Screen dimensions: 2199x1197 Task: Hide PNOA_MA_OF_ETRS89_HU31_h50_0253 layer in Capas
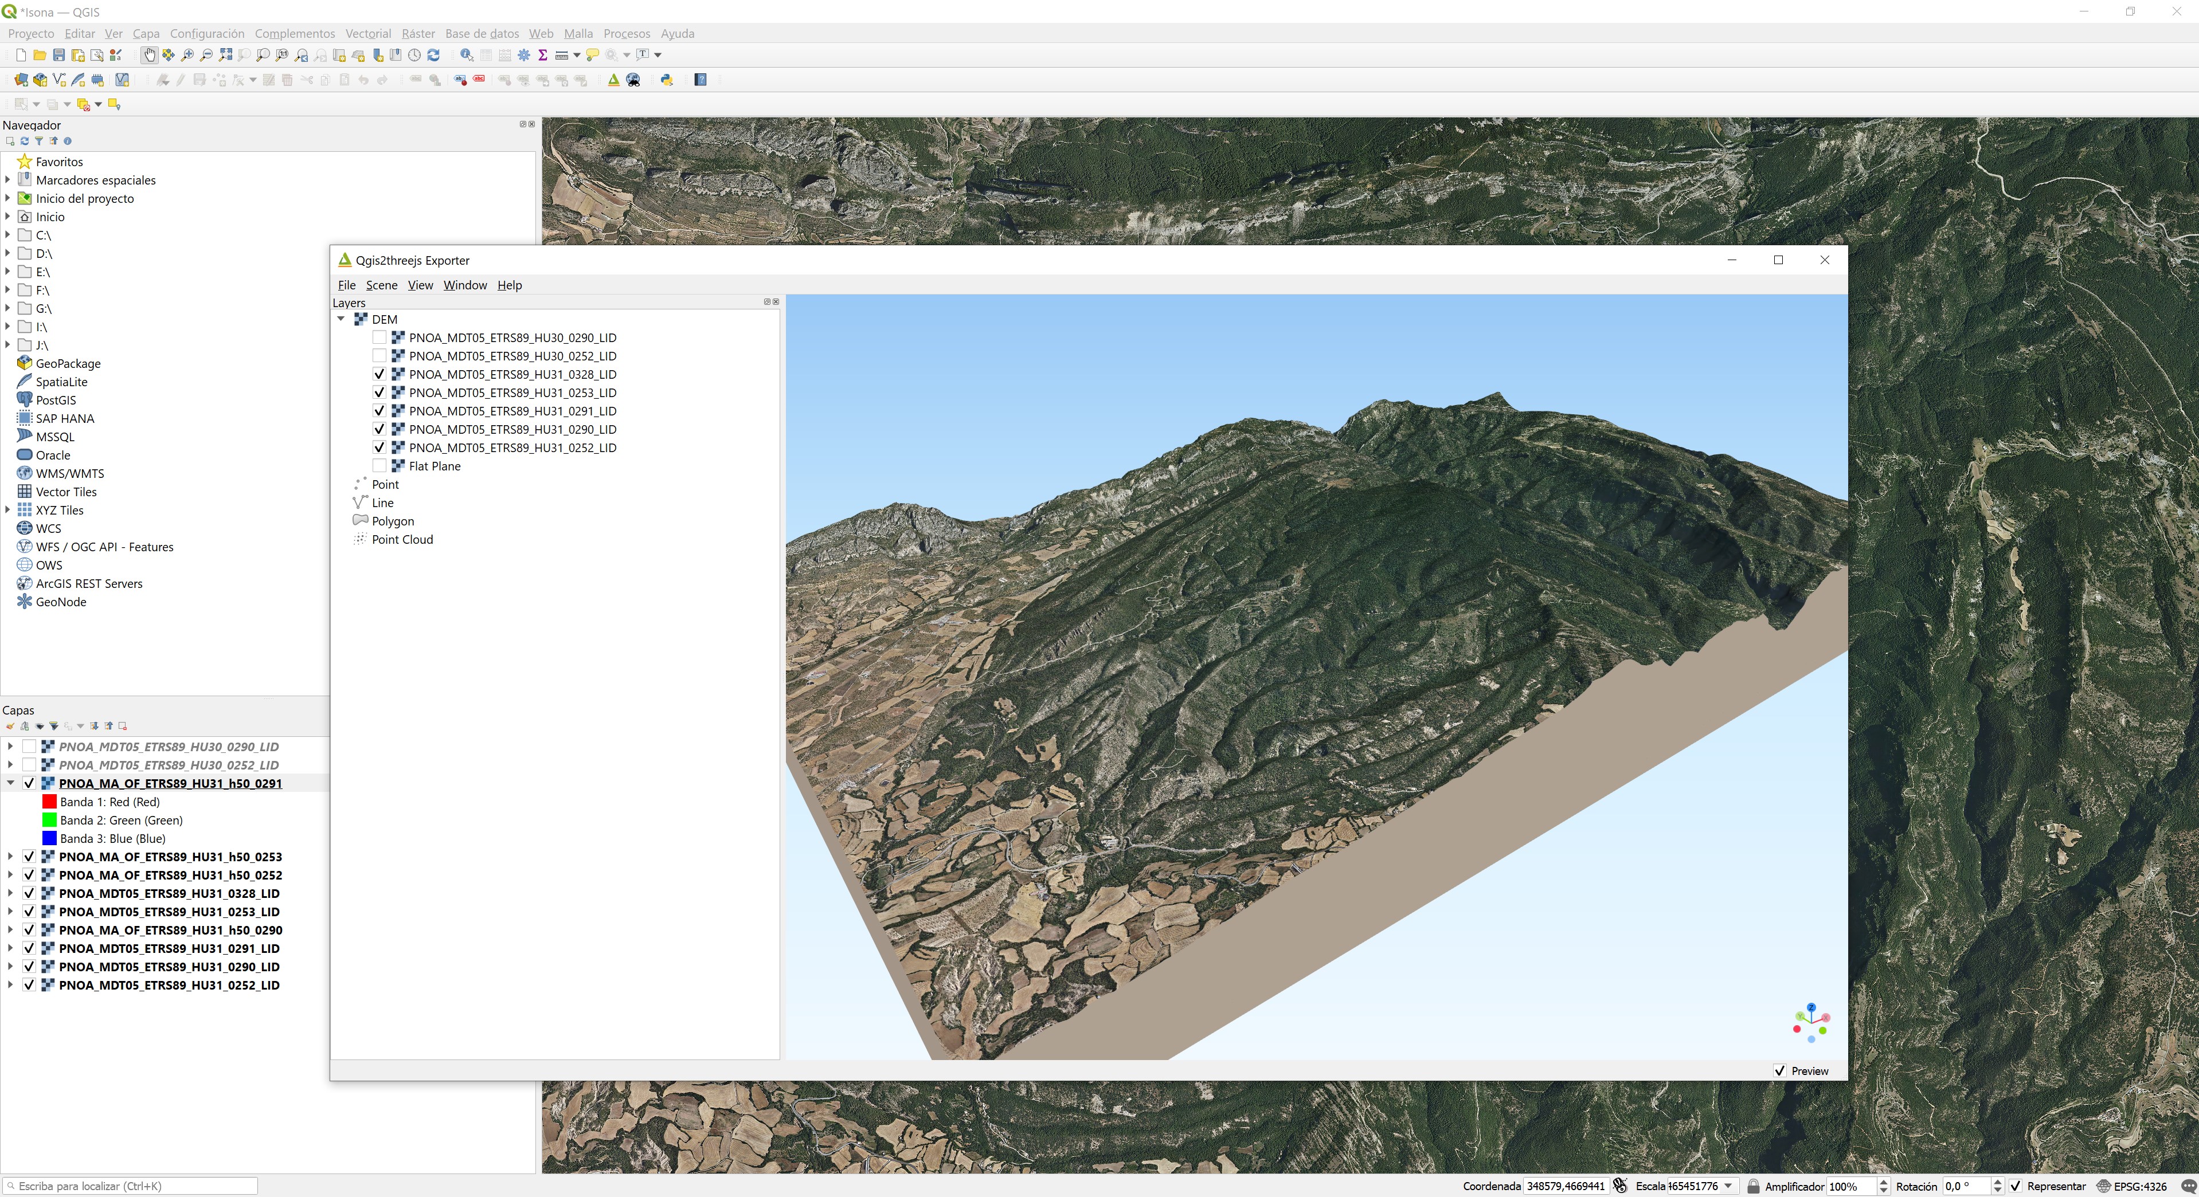[x=29, y=857]
